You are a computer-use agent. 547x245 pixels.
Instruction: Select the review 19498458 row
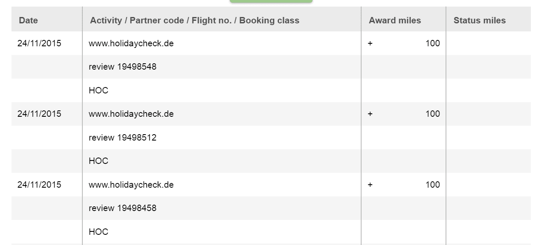(x=271, y=208)
